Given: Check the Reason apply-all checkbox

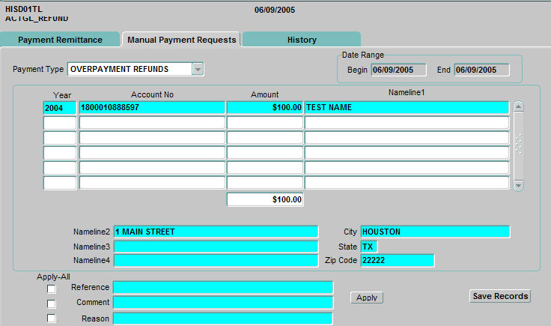Looking at the screenshot, I should click(x=52, y=319).
